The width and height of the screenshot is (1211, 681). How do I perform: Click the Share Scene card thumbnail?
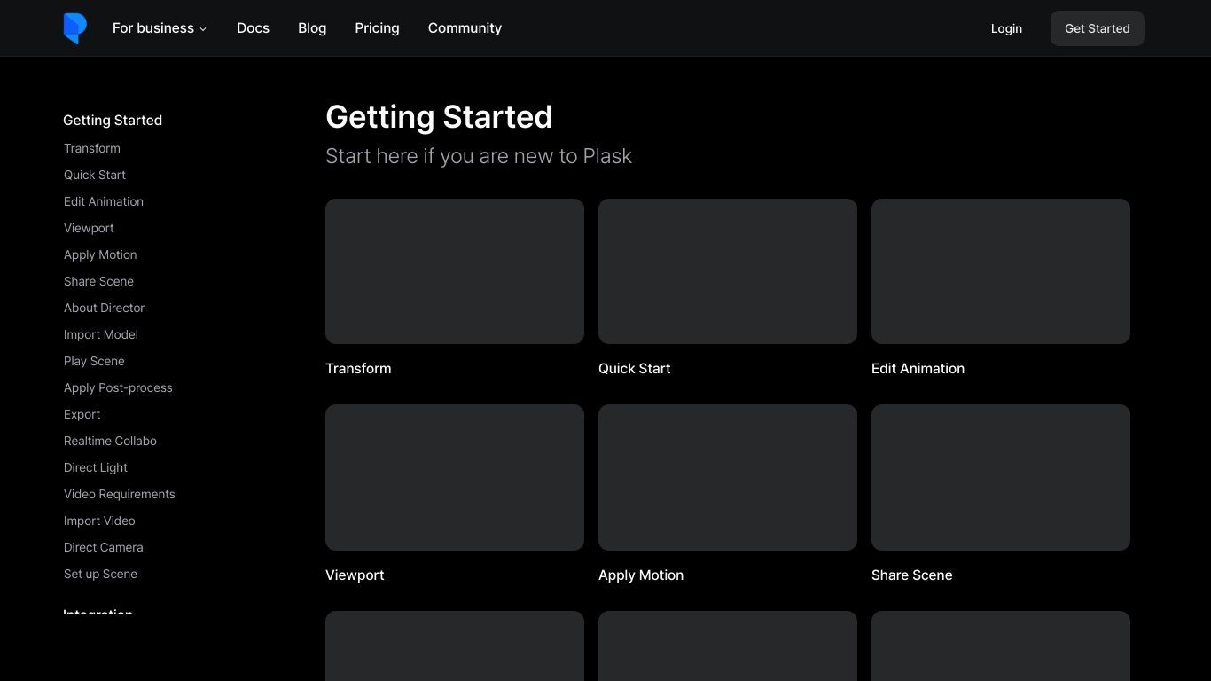coord(1001,477)
